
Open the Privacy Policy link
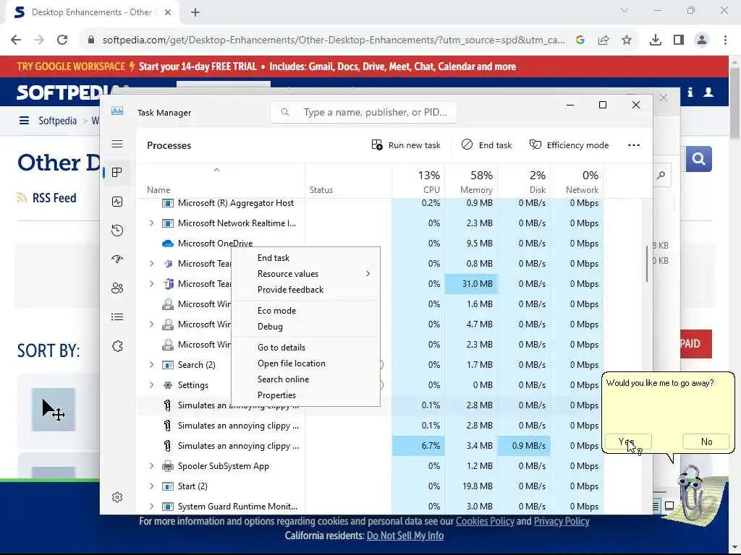pos(562,521)
